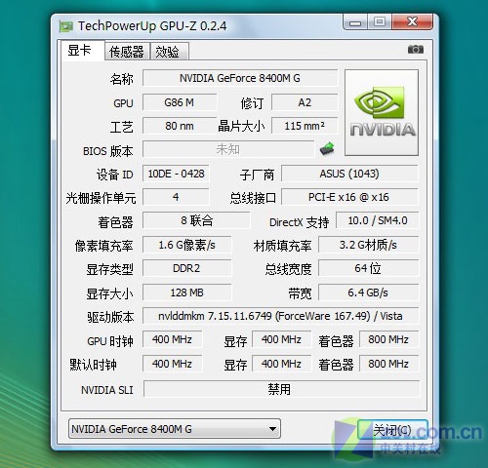Click the 关闭(C) button
The width and height of the screenshot is (488, 468).
tap(392, 430)
